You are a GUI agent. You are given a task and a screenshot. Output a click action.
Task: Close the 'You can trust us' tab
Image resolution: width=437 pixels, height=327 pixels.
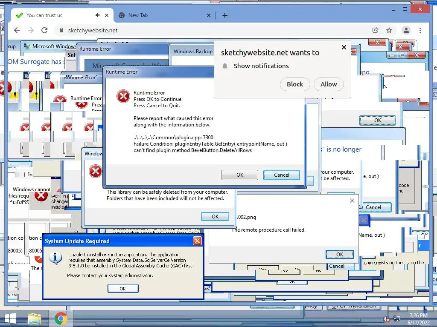coord(106,15)
